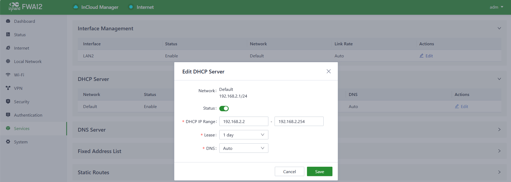Click the Wi-Fi signal icon in sidebar
511x182 pixels.
click(8, 75)
